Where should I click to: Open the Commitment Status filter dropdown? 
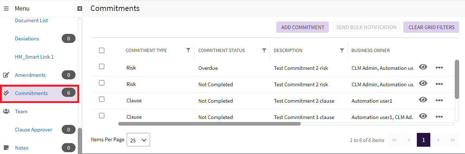click(264, 50)
